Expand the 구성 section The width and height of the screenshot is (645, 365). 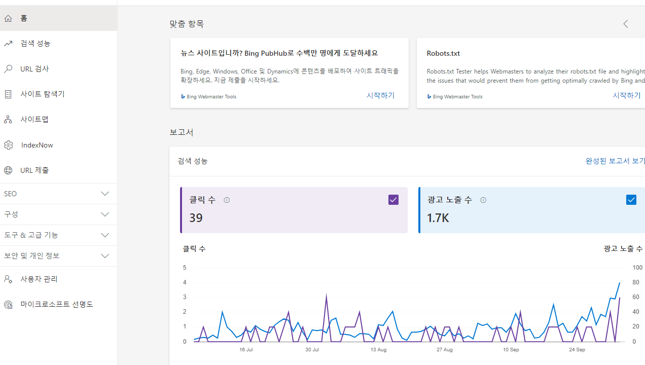(58, 214)
